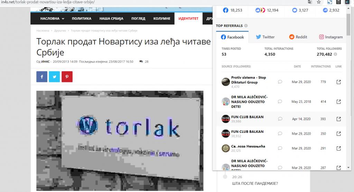The height and width of the screenshot is (192, 354).
Task: Open the ПОЛИТИКА menu item
Action: [82, 19]
